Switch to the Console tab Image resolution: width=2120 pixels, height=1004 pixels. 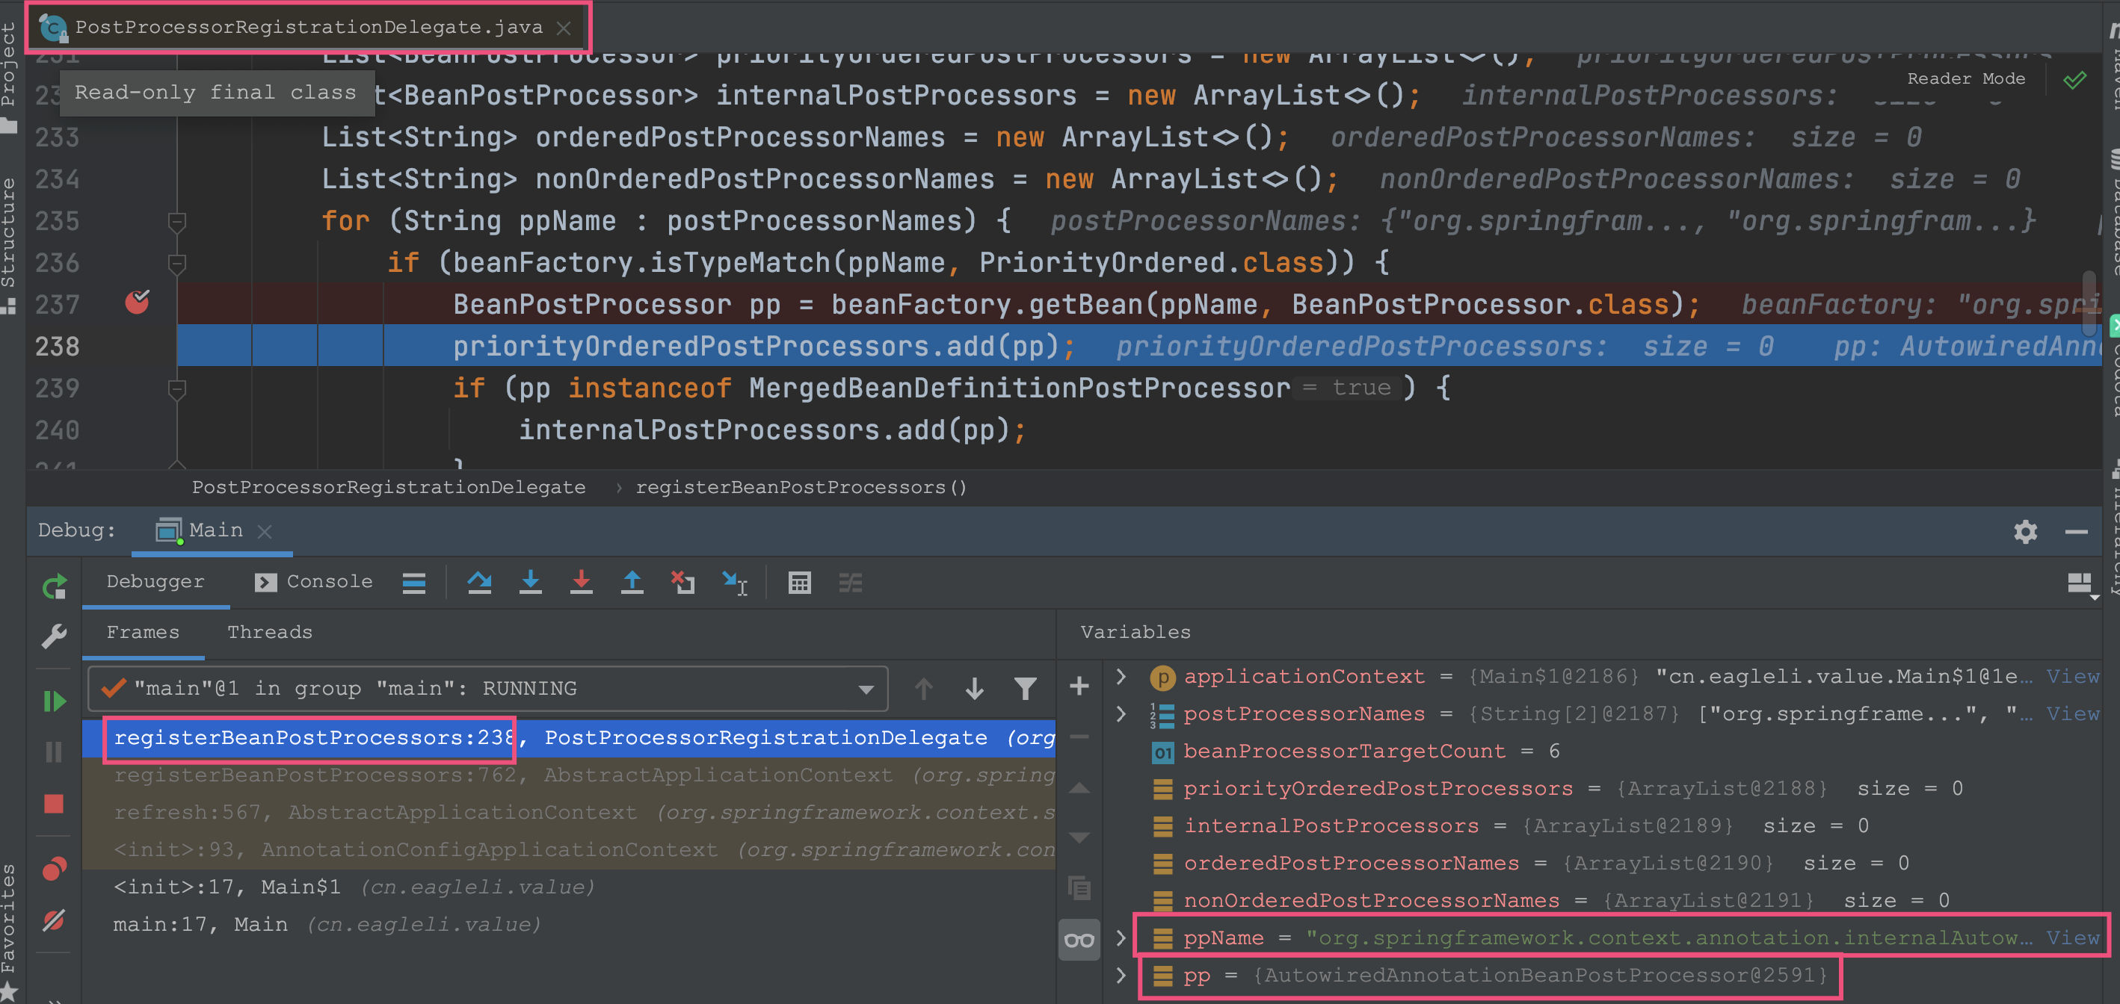coord(313,581)
